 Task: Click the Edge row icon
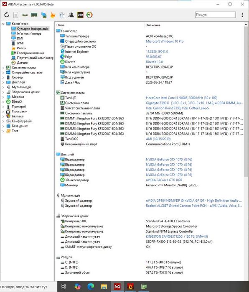point(62,57)
